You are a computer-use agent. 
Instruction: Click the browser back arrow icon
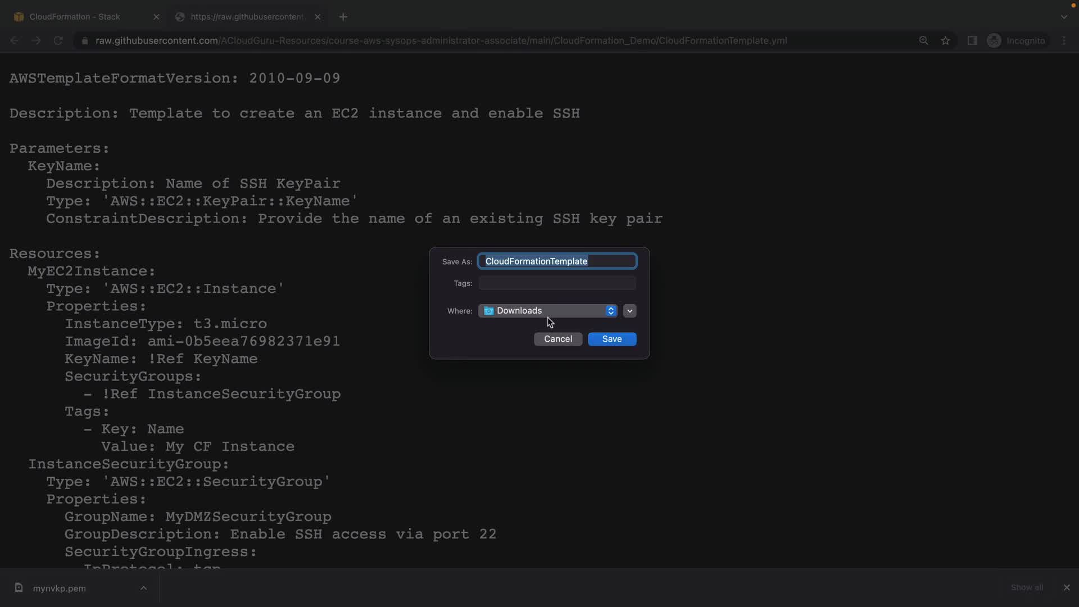click(15, 40)
